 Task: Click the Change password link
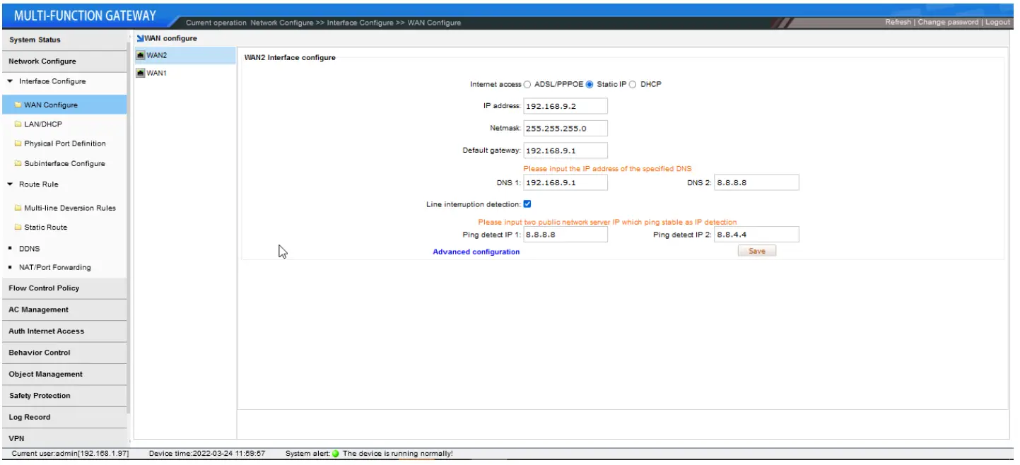[948, 22]
